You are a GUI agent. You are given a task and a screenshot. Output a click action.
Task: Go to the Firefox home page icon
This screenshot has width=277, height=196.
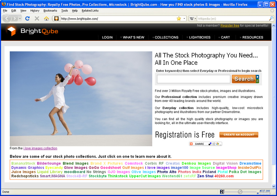click(x=46, y=18)
